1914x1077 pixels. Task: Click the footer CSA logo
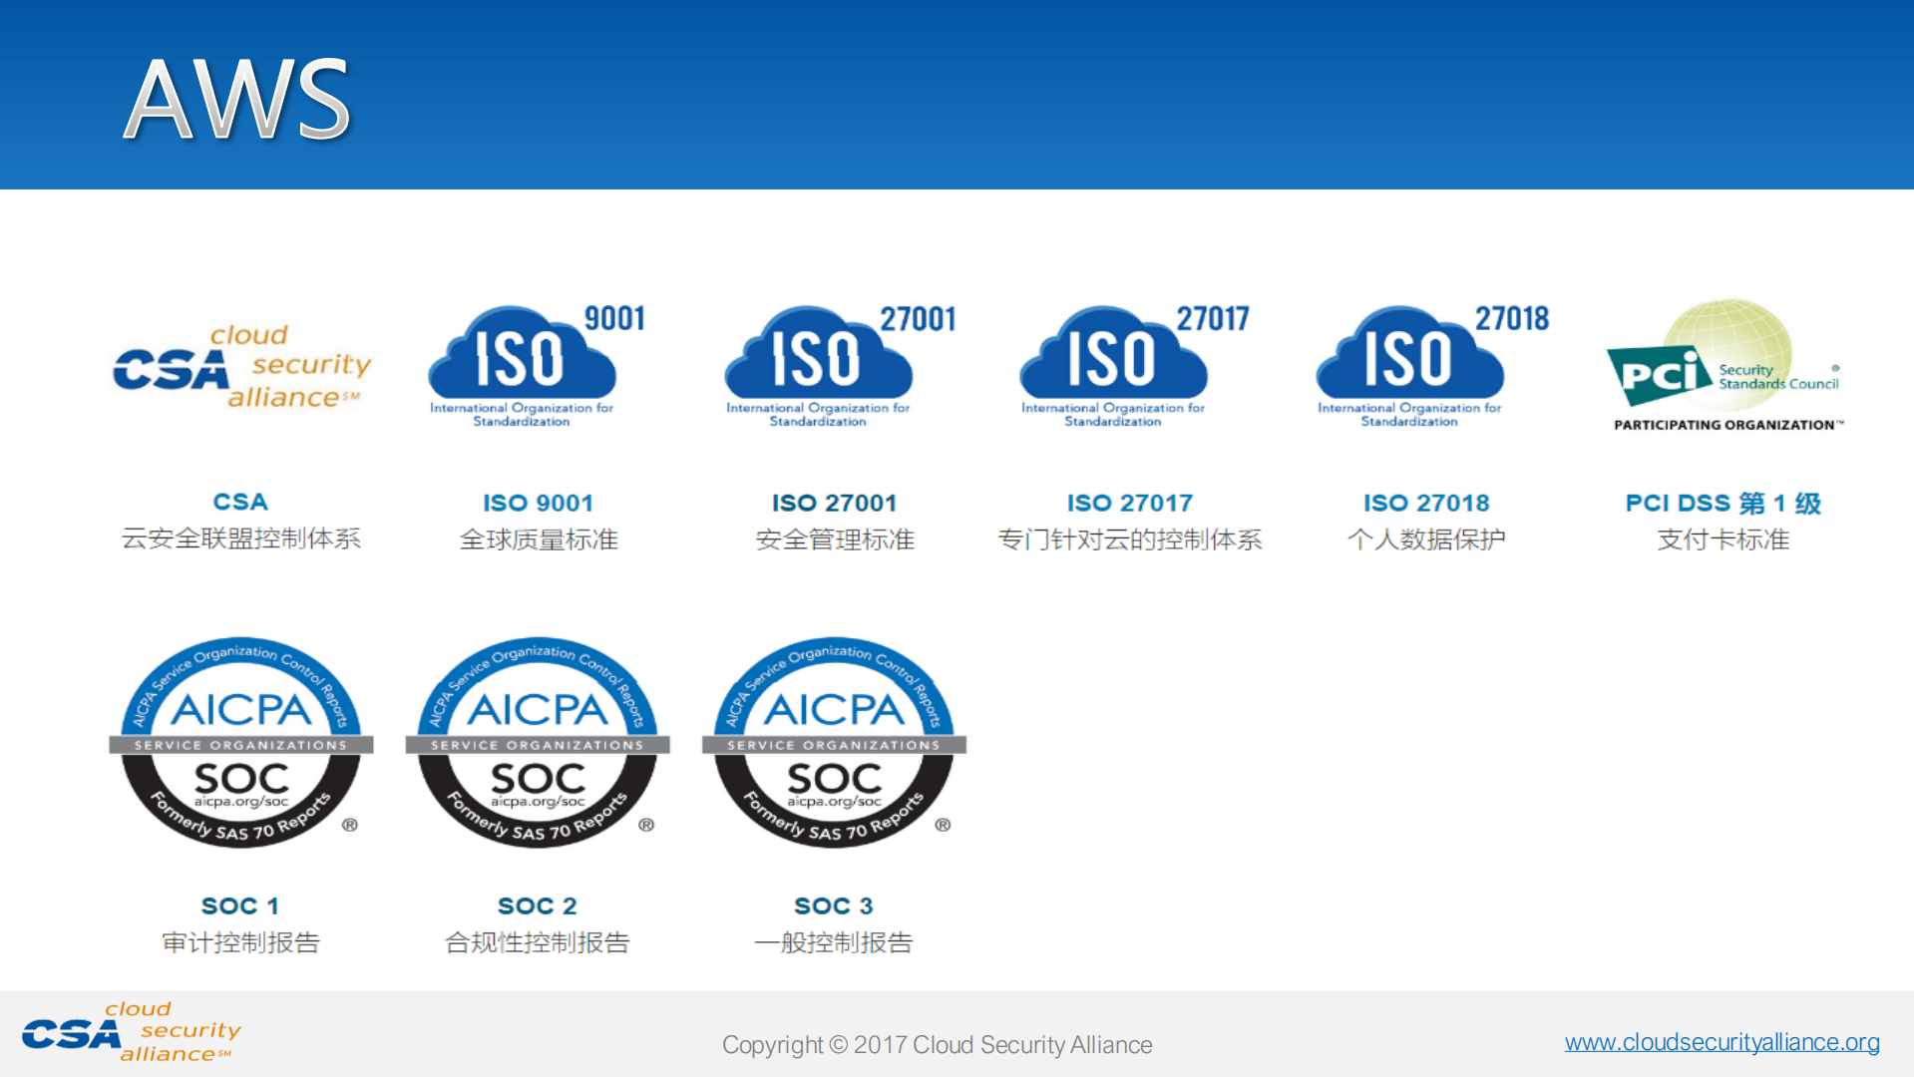130,1032
